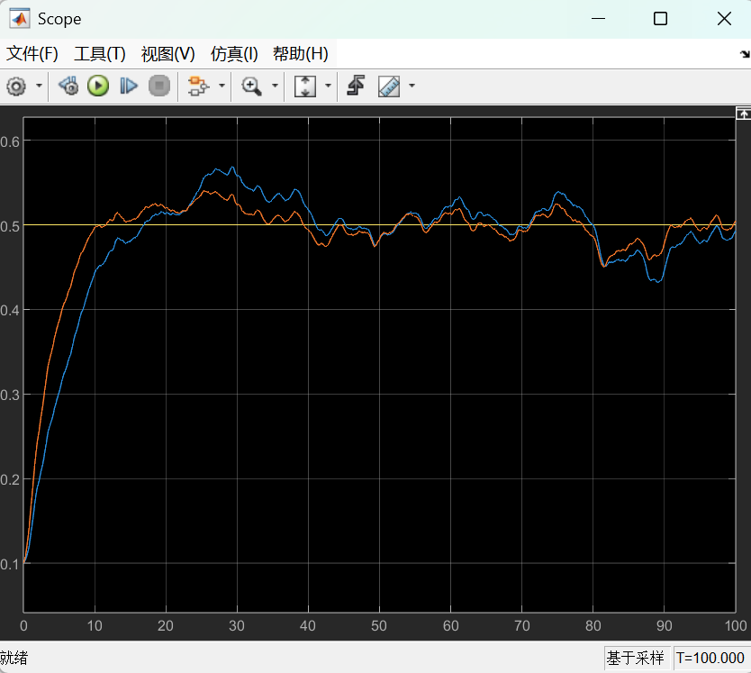Expand the zoom tool dropdown arrow
The image size is (751, 673).
coord(275,86)
